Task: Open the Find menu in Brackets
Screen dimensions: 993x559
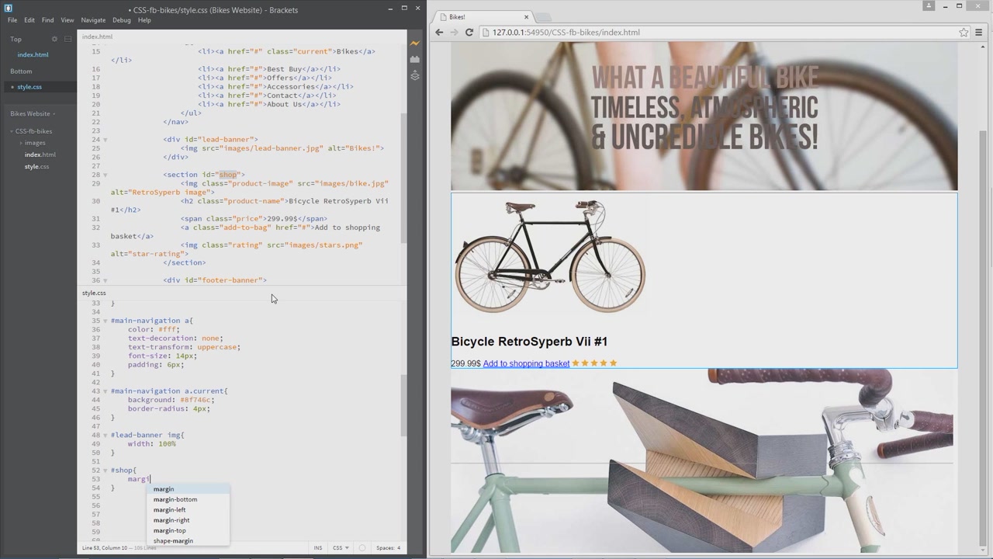Action: pyautogui.click(x=47, y=20)
